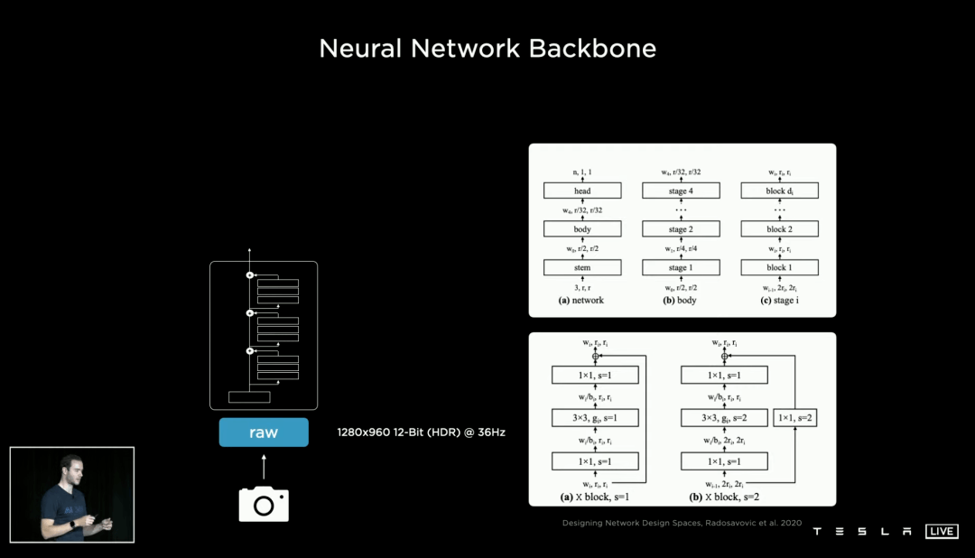Click the sum node atop s=2 block
The image size is (975, 558).
click(724, 356)
